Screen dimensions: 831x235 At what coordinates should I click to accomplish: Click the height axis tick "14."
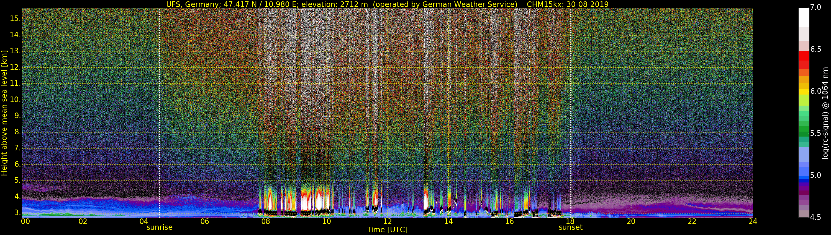tap(15, 35)
